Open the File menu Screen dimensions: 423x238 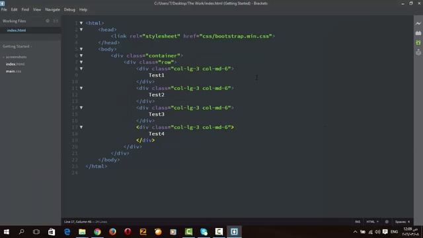click(x=4, y=9)
